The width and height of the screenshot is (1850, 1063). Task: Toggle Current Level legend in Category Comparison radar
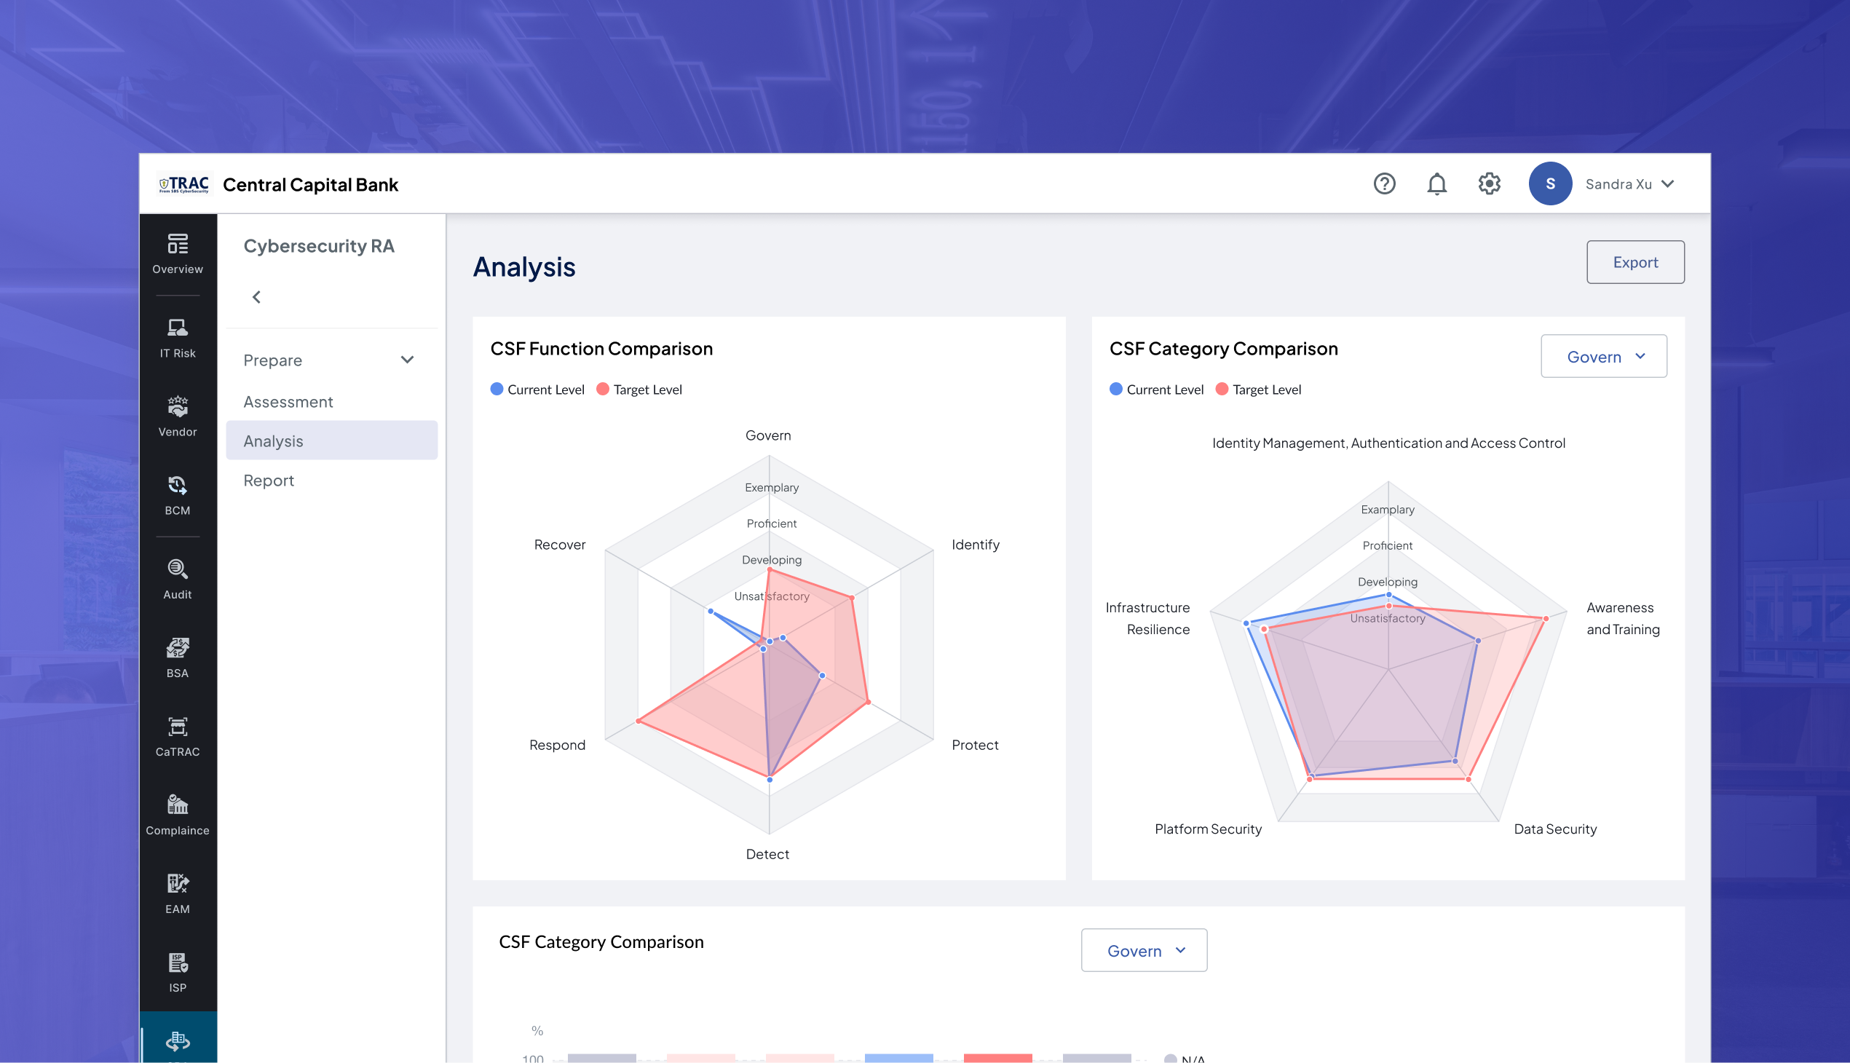1156,389
